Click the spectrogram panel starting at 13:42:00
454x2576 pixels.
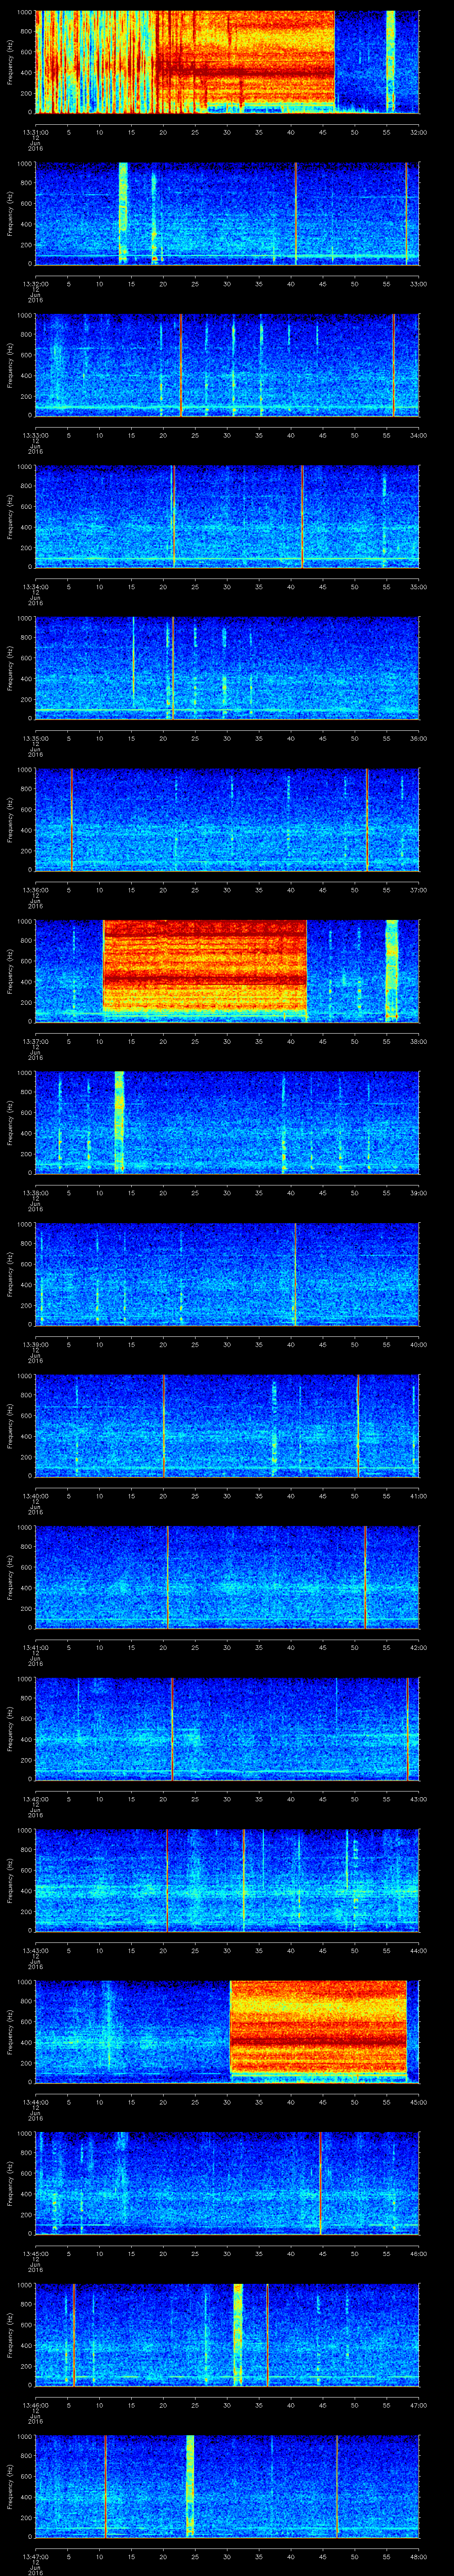pyautogui.click(x=227, y=1728)
